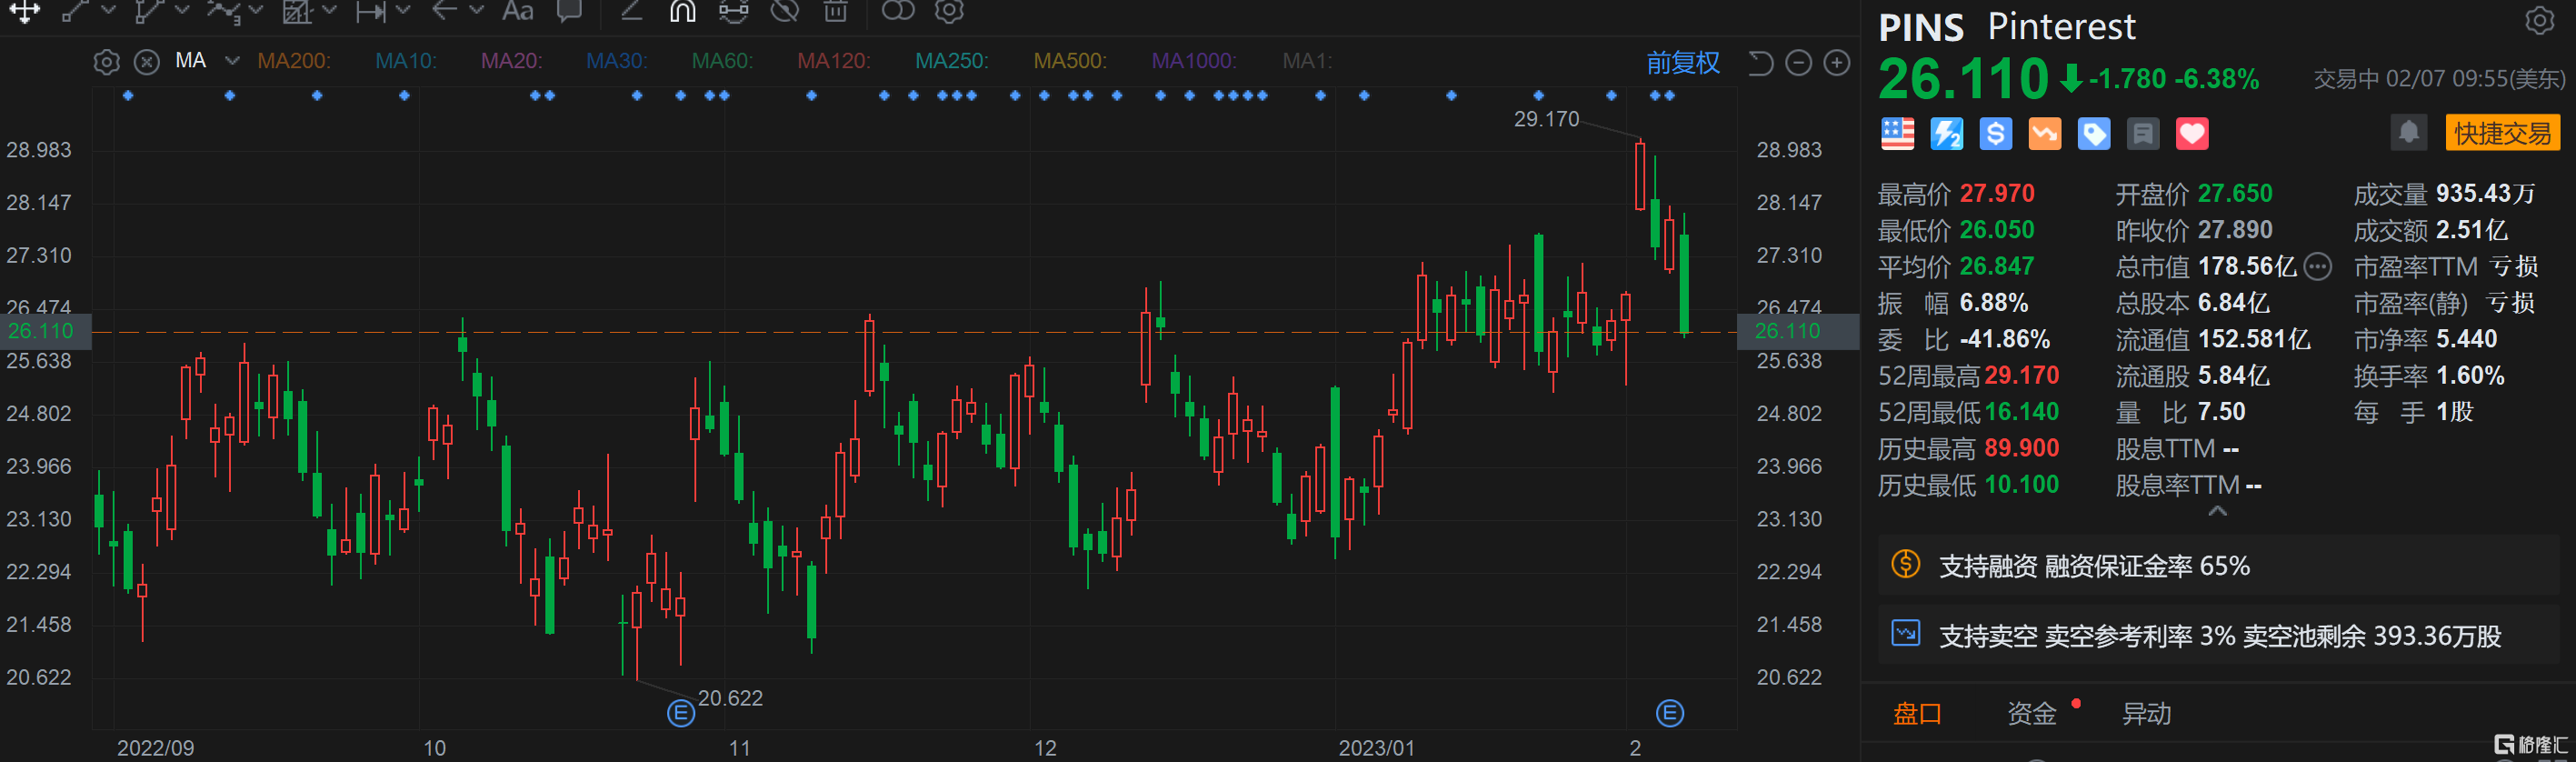Remove the MA indicator with X icon

(x=147, y=62)
